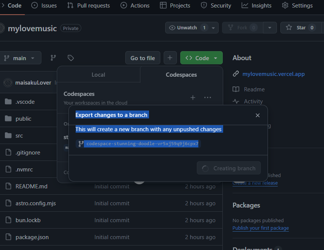The height and width of the screenshot is (250, 324).
Task: Click the Insights graph icon
Action: [245, 5]
